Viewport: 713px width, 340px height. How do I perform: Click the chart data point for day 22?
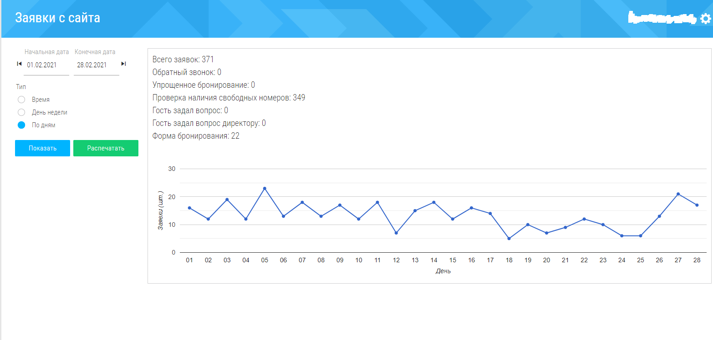[584, 219]
